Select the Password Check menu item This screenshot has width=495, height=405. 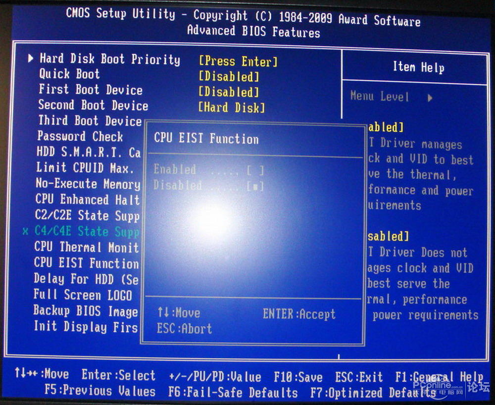[x=80, y=137]
